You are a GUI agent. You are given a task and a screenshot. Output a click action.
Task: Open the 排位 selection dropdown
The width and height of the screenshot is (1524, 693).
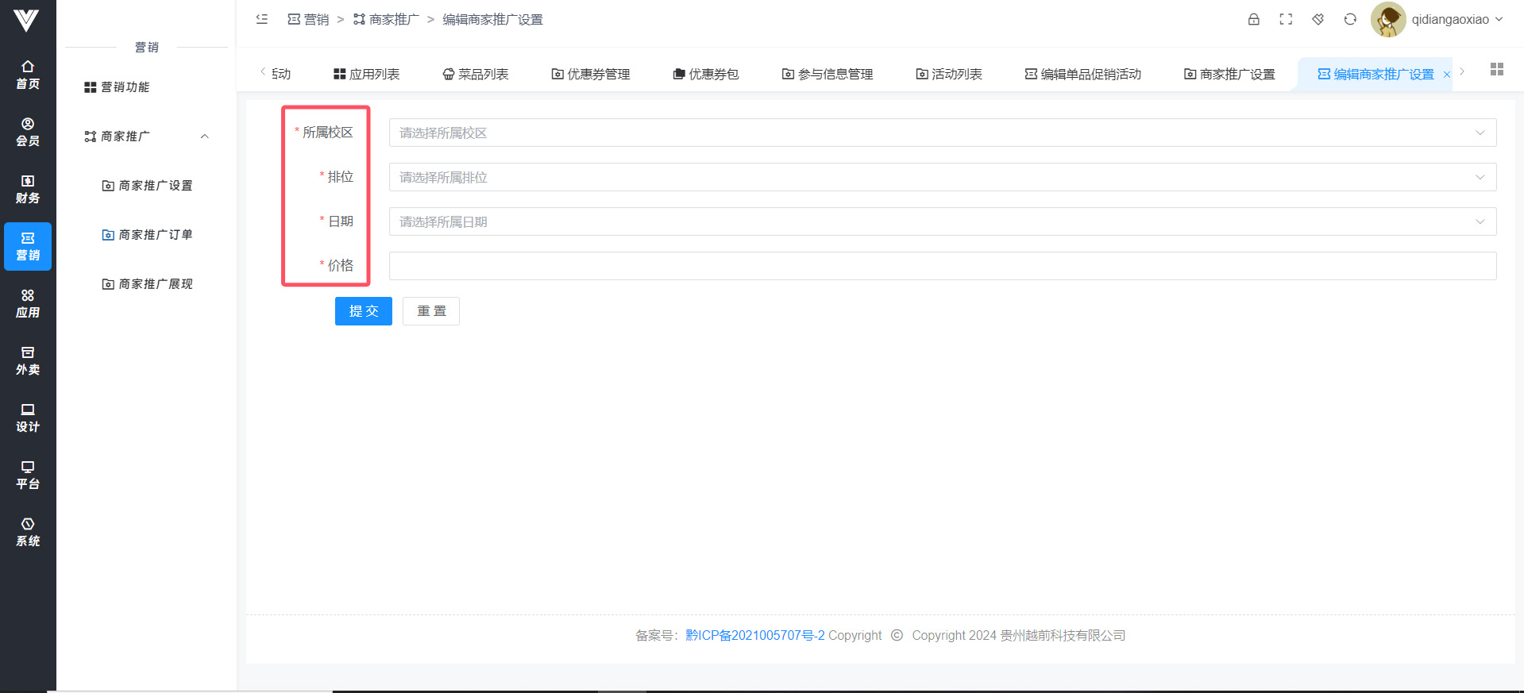click(x=942, y=177)
